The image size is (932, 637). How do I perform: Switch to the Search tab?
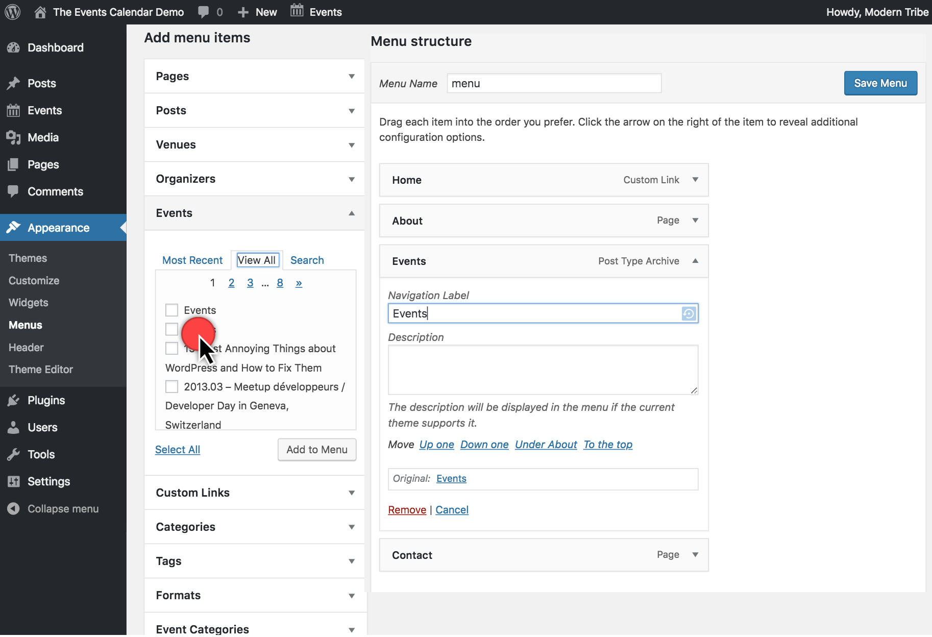click(307, 260)
